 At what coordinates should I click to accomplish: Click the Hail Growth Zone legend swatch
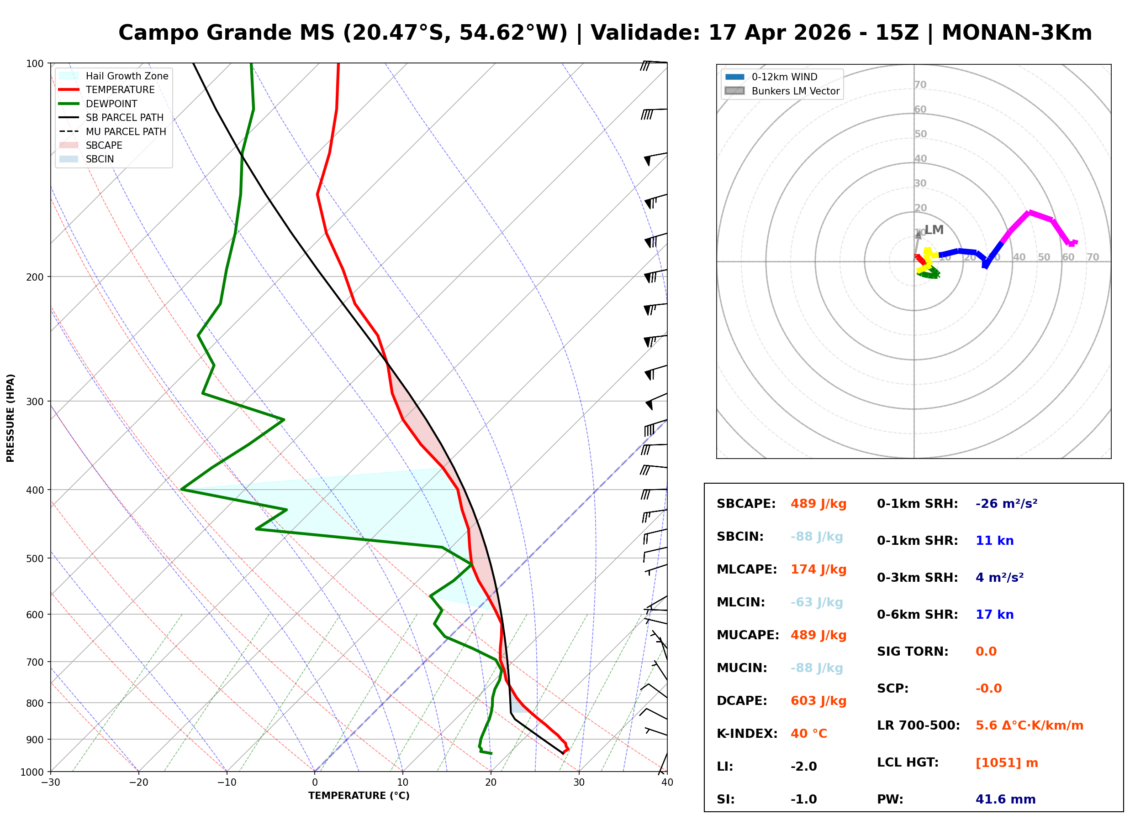(x=69, y=76)
